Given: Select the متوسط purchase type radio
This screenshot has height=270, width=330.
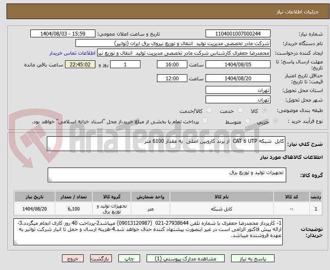Looking at the screenshot, I should tap(248, 121).
